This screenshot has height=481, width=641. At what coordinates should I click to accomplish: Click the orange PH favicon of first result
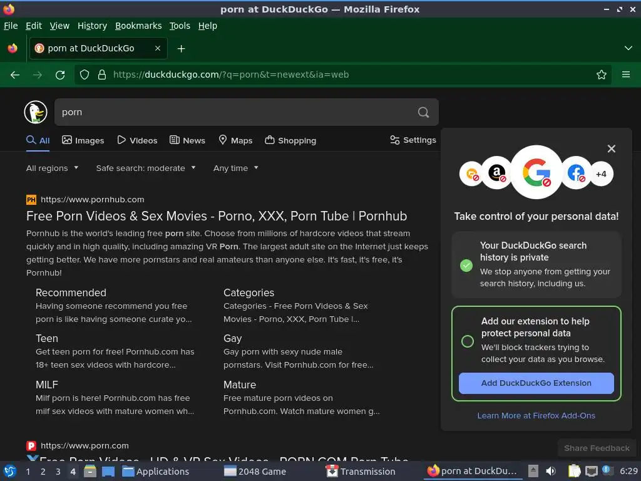(x=31, y=200)
